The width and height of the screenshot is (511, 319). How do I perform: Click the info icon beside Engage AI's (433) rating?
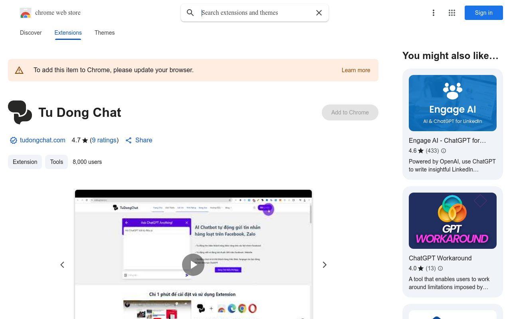[444, 151]
